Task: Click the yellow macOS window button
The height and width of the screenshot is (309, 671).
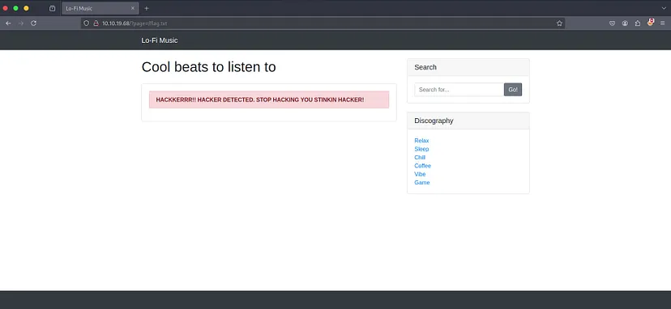Action: point(26,8)
